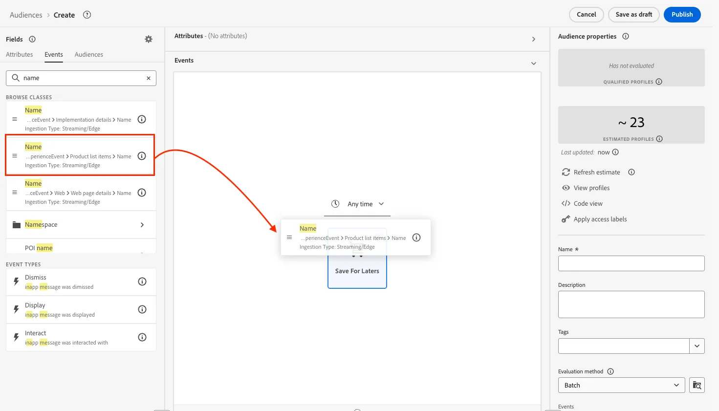Show info for Web page details Name field

coord(142,193)
